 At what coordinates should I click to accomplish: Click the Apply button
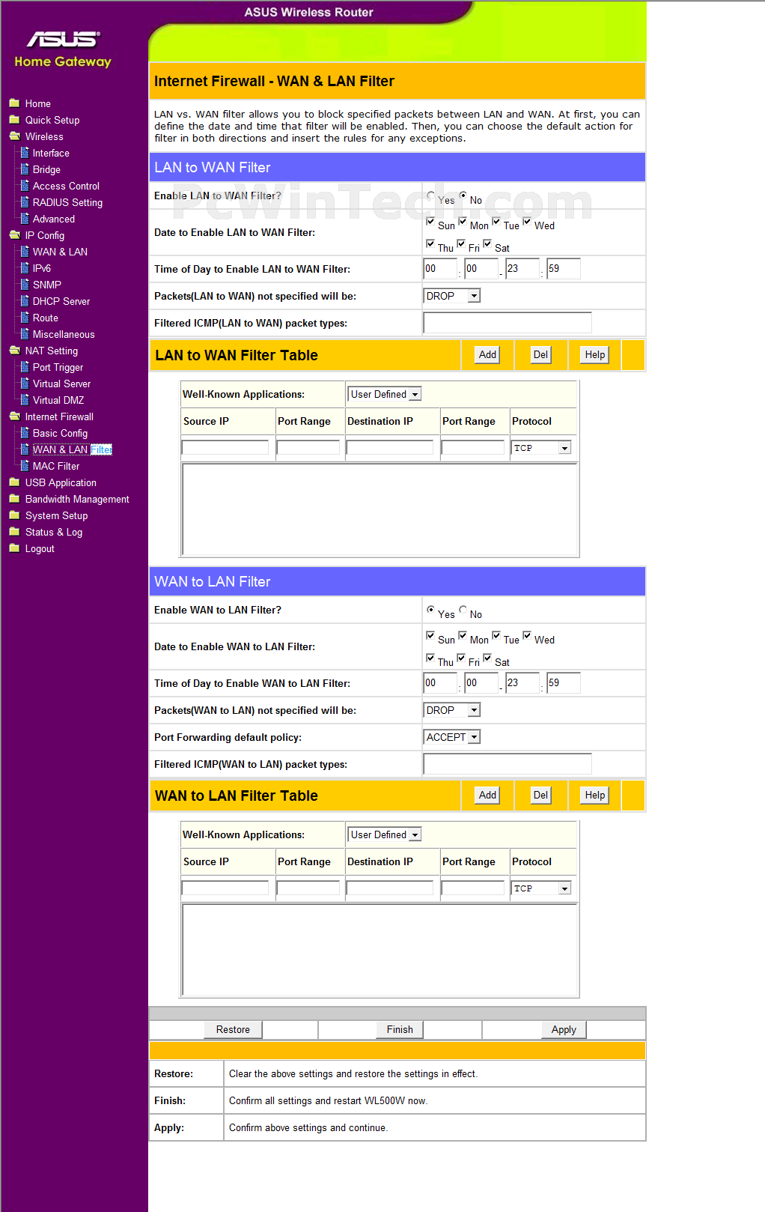point(564,1029)
